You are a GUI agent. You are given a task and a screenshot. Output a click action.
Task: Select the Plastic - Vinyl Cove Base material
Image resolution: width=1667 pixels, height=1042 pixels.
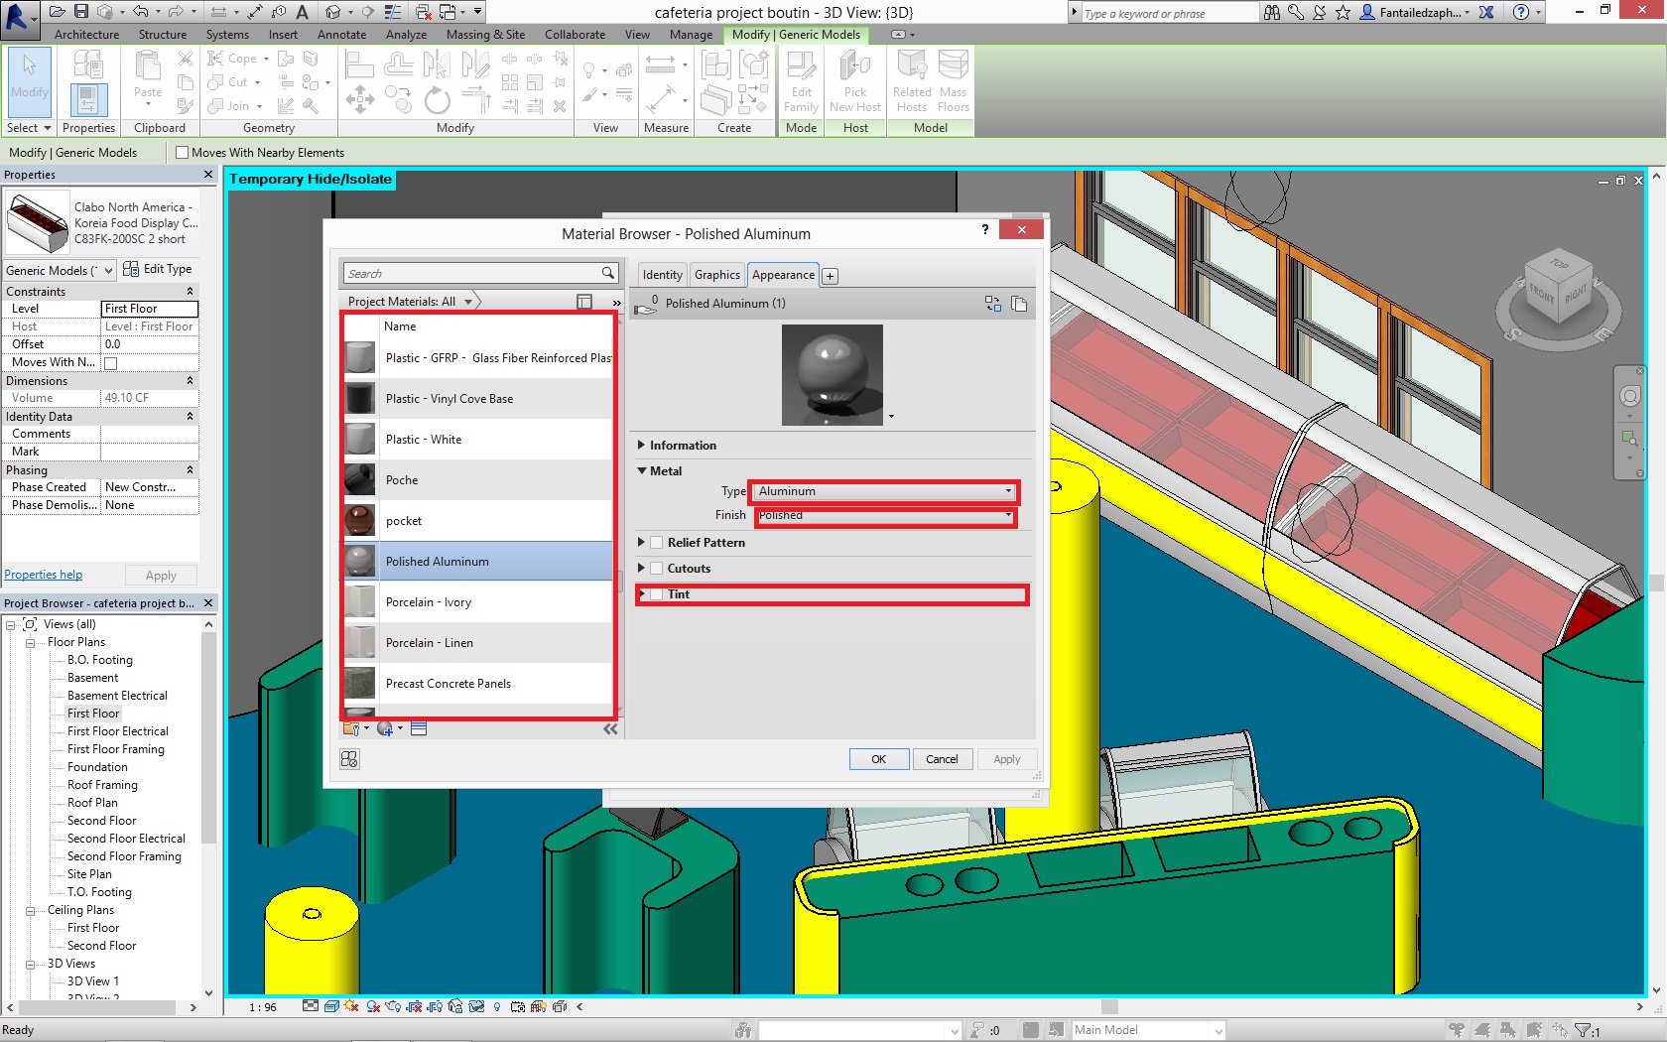(x=478, y=399)
